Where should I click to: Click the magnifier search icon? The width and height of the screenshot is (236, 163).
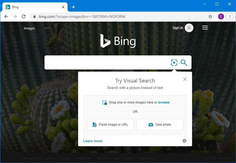[x=184, y=62]
